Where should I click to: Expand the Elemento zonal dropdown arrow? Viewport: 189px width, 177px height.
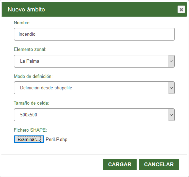tap(171, 61)
